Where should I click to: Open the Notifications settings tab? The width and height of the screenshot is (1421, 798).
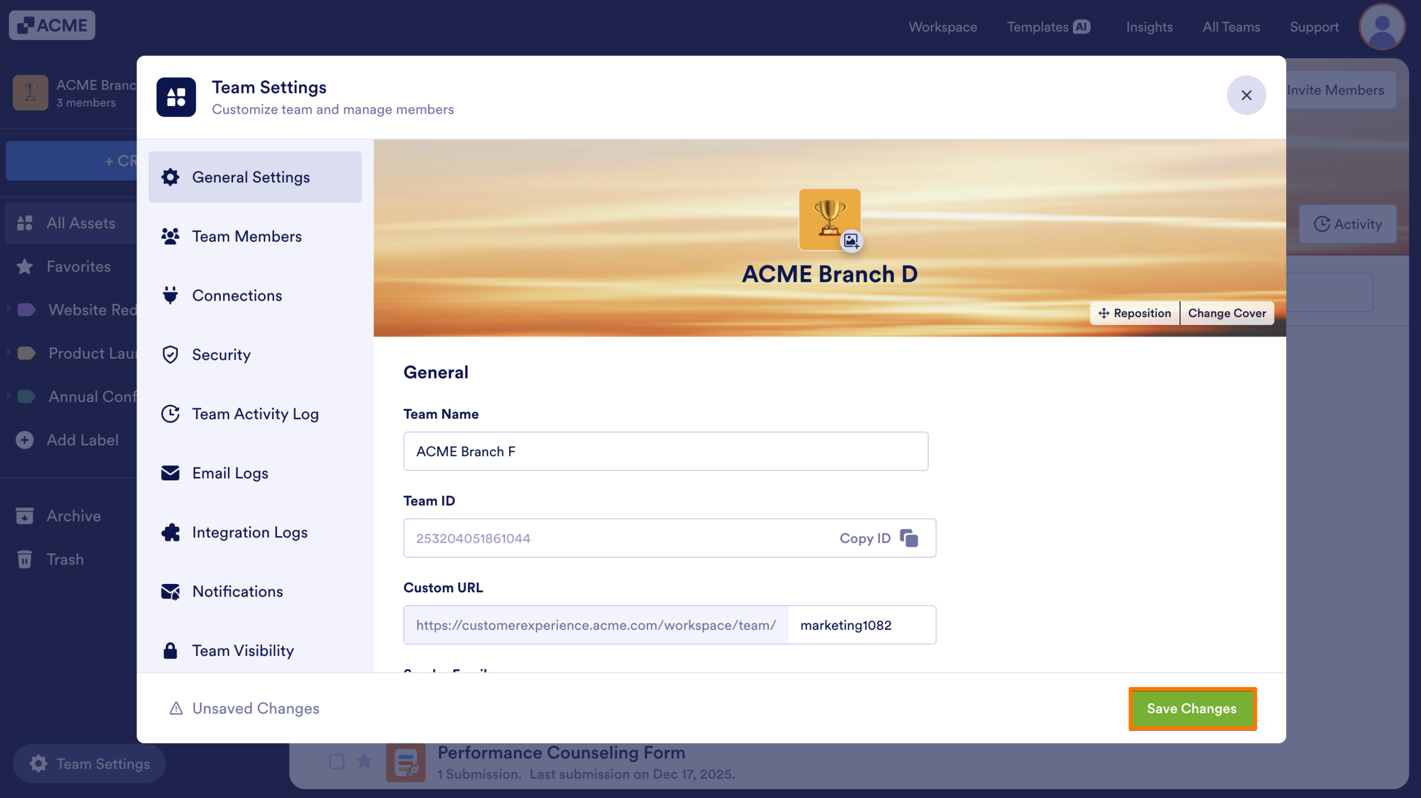[x=255, y=591]
